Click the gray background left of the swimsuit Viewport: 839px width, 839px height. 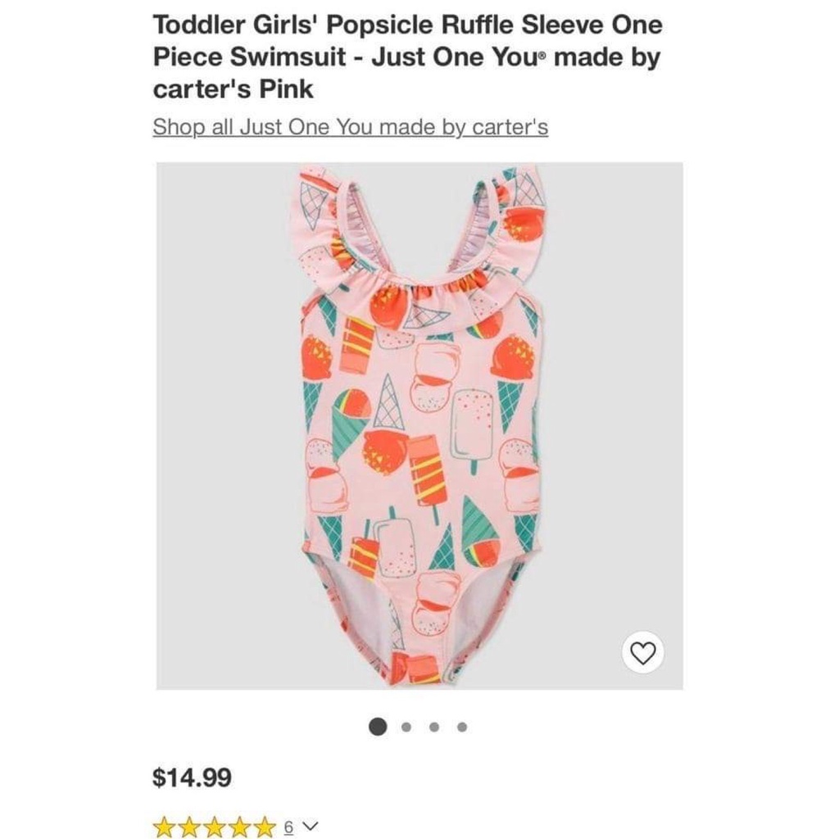tap(224, 426)
